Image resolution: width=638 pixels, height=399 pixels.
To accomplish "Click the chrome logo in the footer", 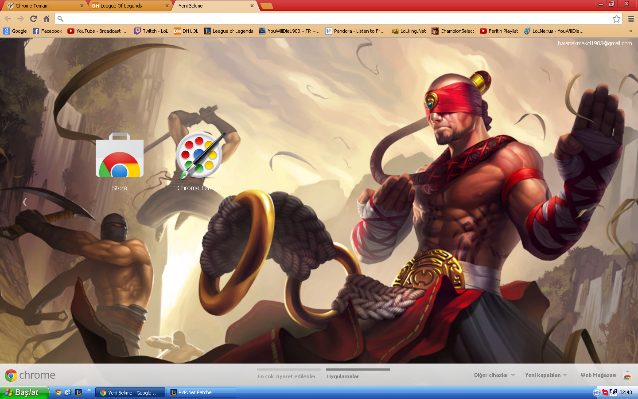I will pyautogui.click(x=30, y=375).
